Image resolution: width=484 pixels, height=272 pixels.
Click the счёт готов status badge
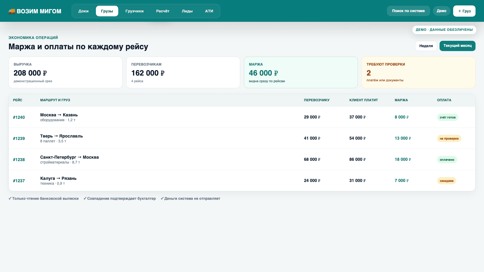pos(447,117)
